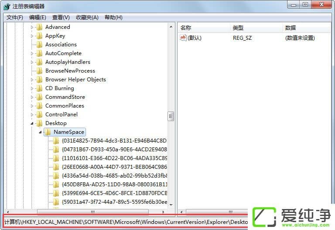Collapse the Desktop key

click(x=32, y=123)
